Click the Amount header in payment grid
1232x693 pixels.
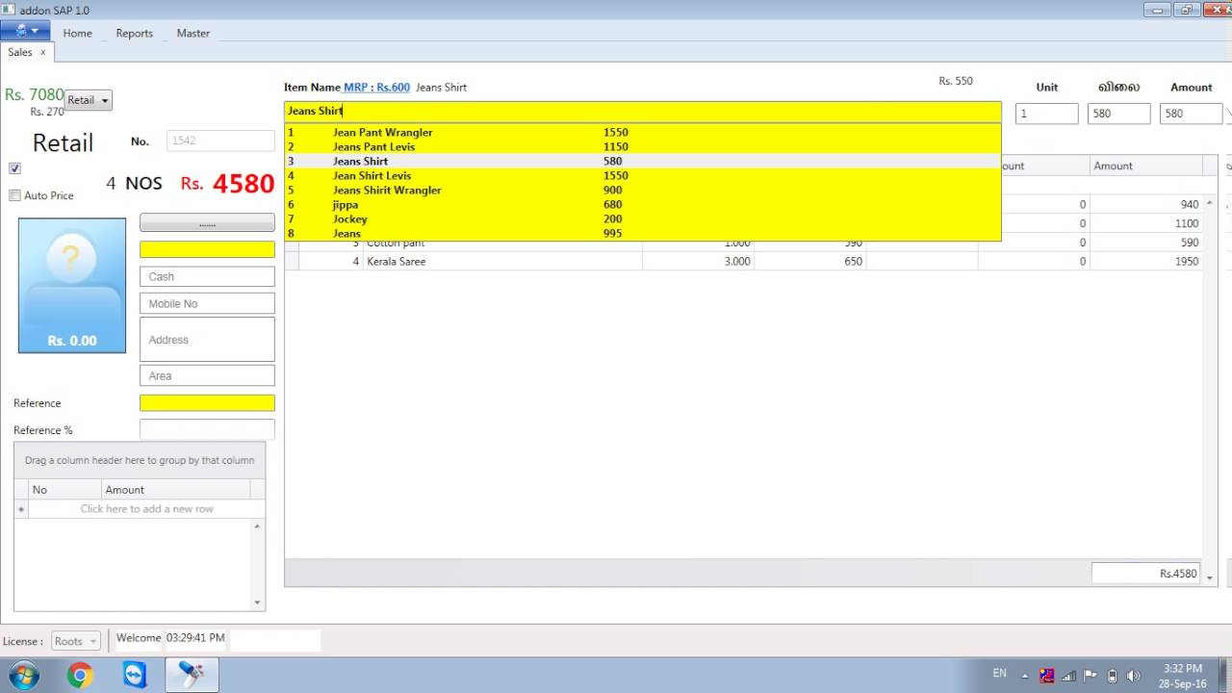pyautogui.click(x=175, y=490)
